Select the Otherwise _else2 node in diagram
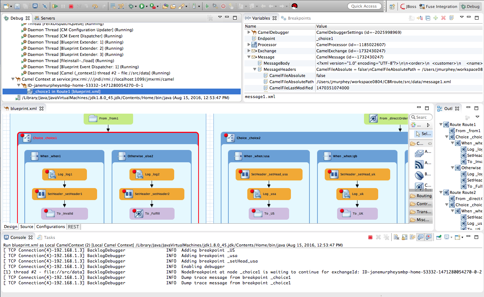The image size is (484, 297). tap(140, 156)
